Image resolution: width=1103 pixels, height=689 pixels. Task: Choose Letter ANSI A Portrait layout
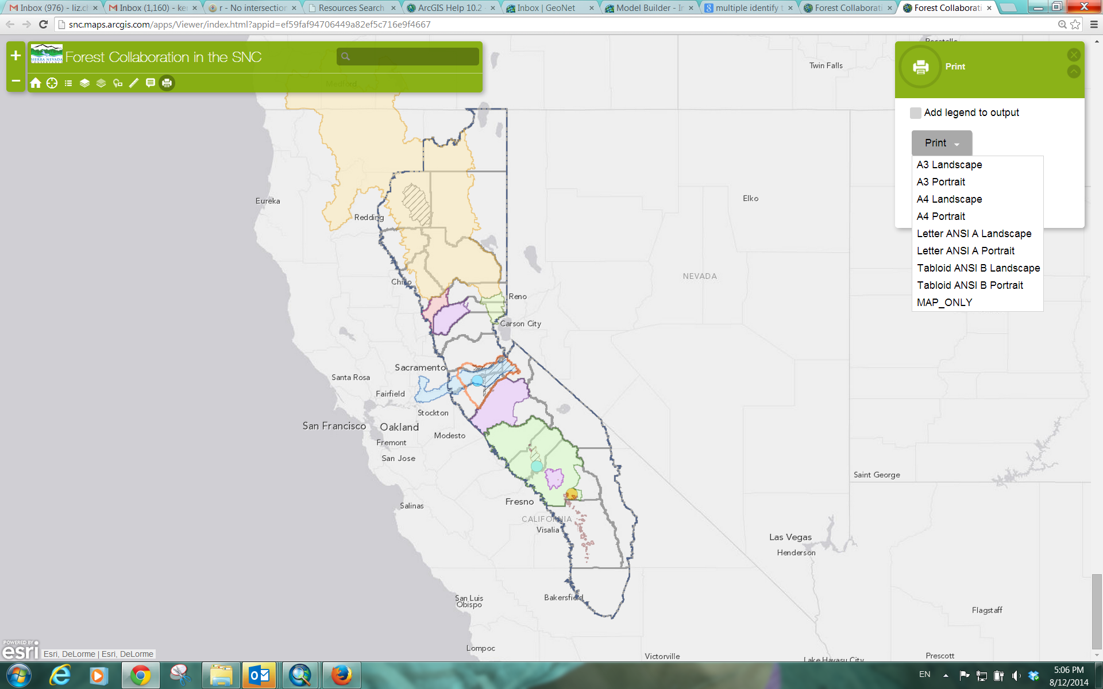[x=965, y=251]
